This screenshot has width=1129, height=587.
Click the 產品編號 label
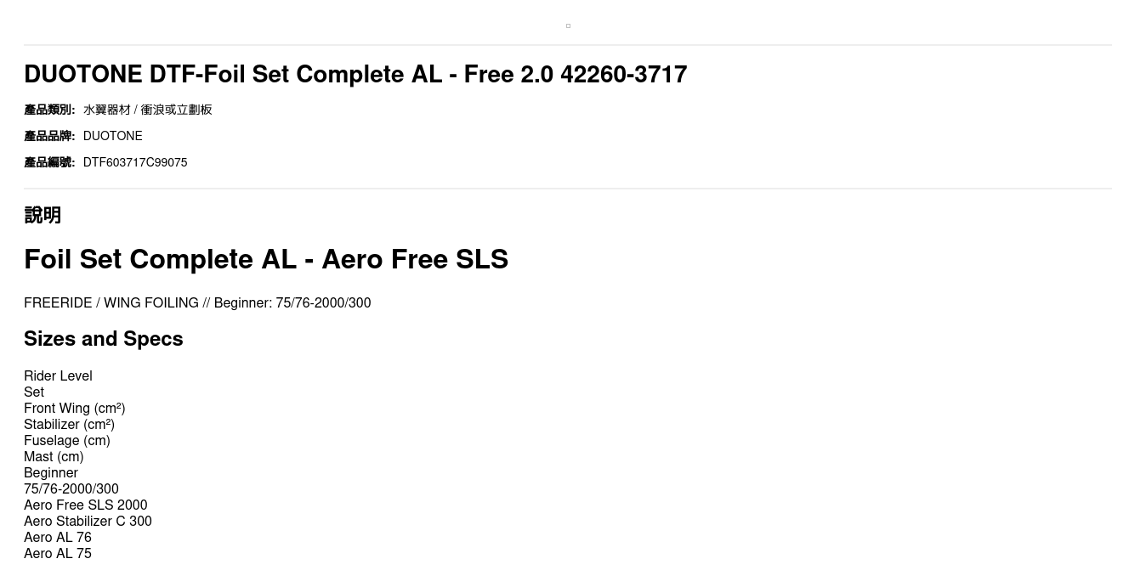(49, 162)
